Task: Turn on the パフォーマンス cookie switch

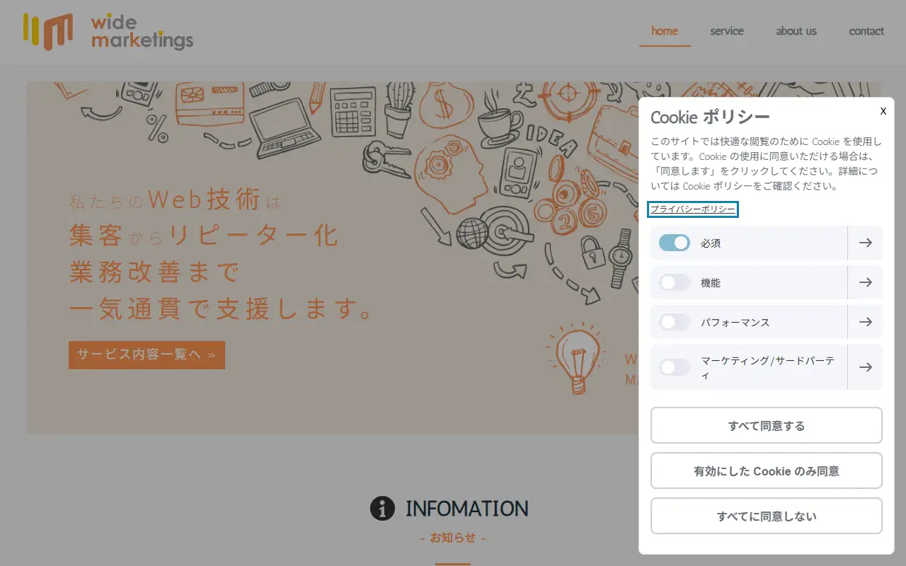Action: pyautogui.click(x=675, y=322)
